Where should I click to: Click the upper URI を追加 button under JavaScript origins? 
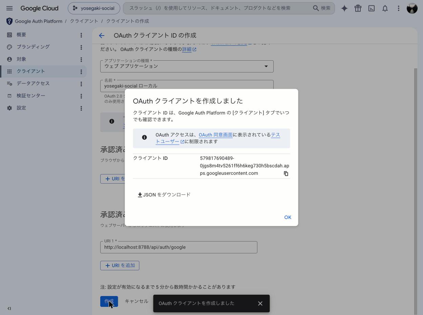(113, 179)
